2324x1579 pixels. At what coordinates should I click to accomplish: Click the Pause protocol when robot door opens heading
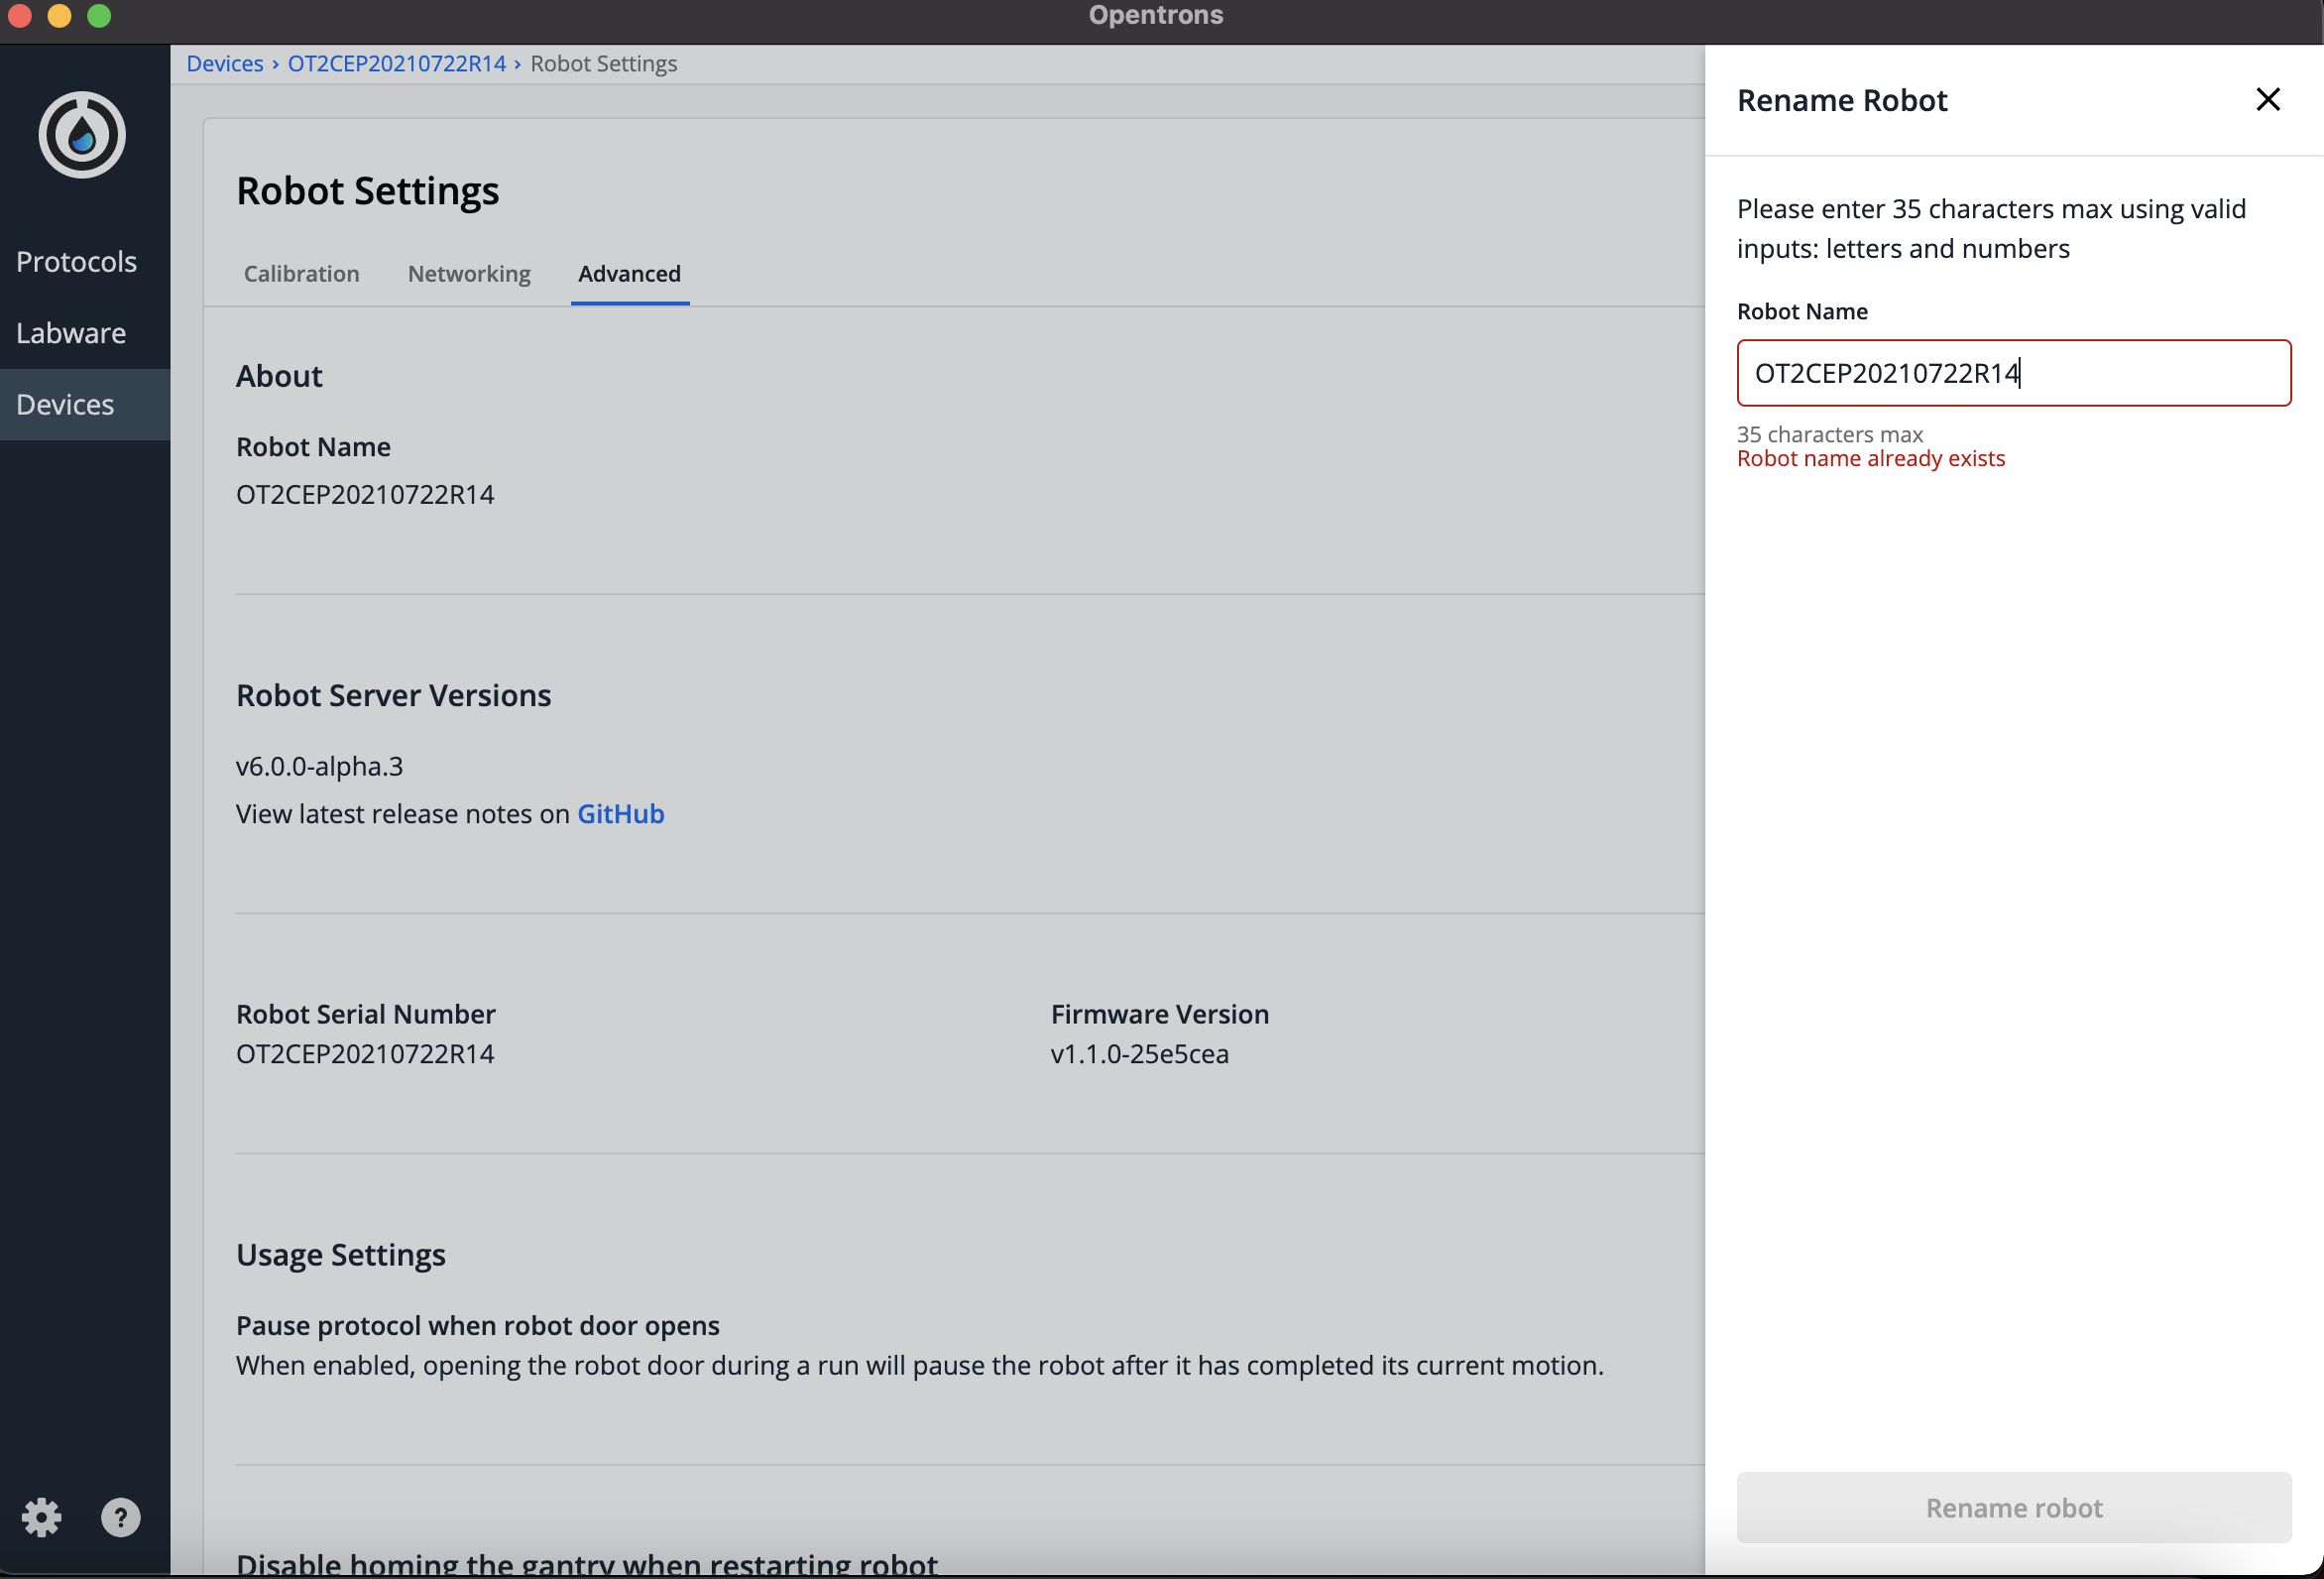[477, 1325]
